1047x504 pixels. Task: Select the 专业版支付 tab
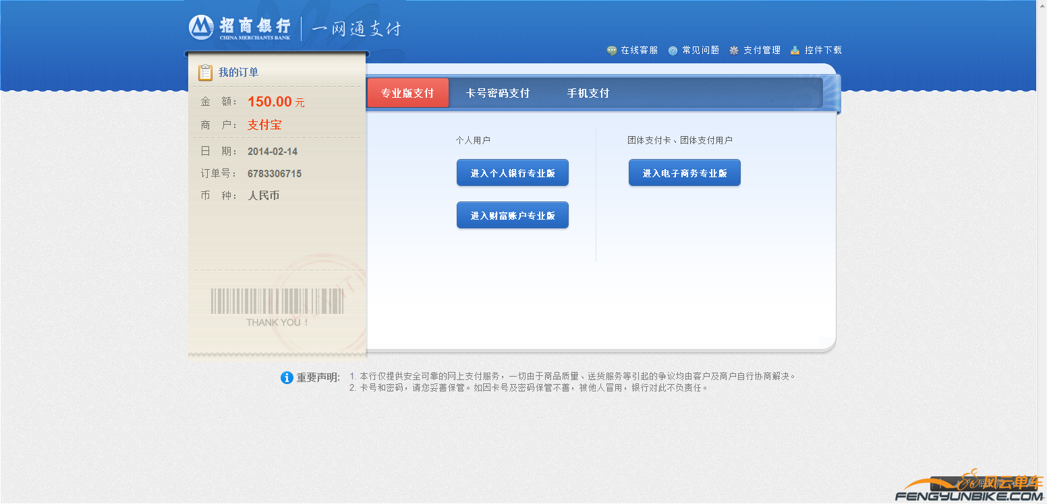407,94
